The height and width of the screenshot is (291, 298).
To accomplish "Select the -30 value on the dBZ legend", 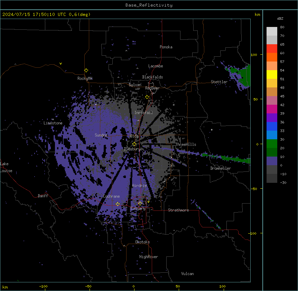I will (283, 182).
